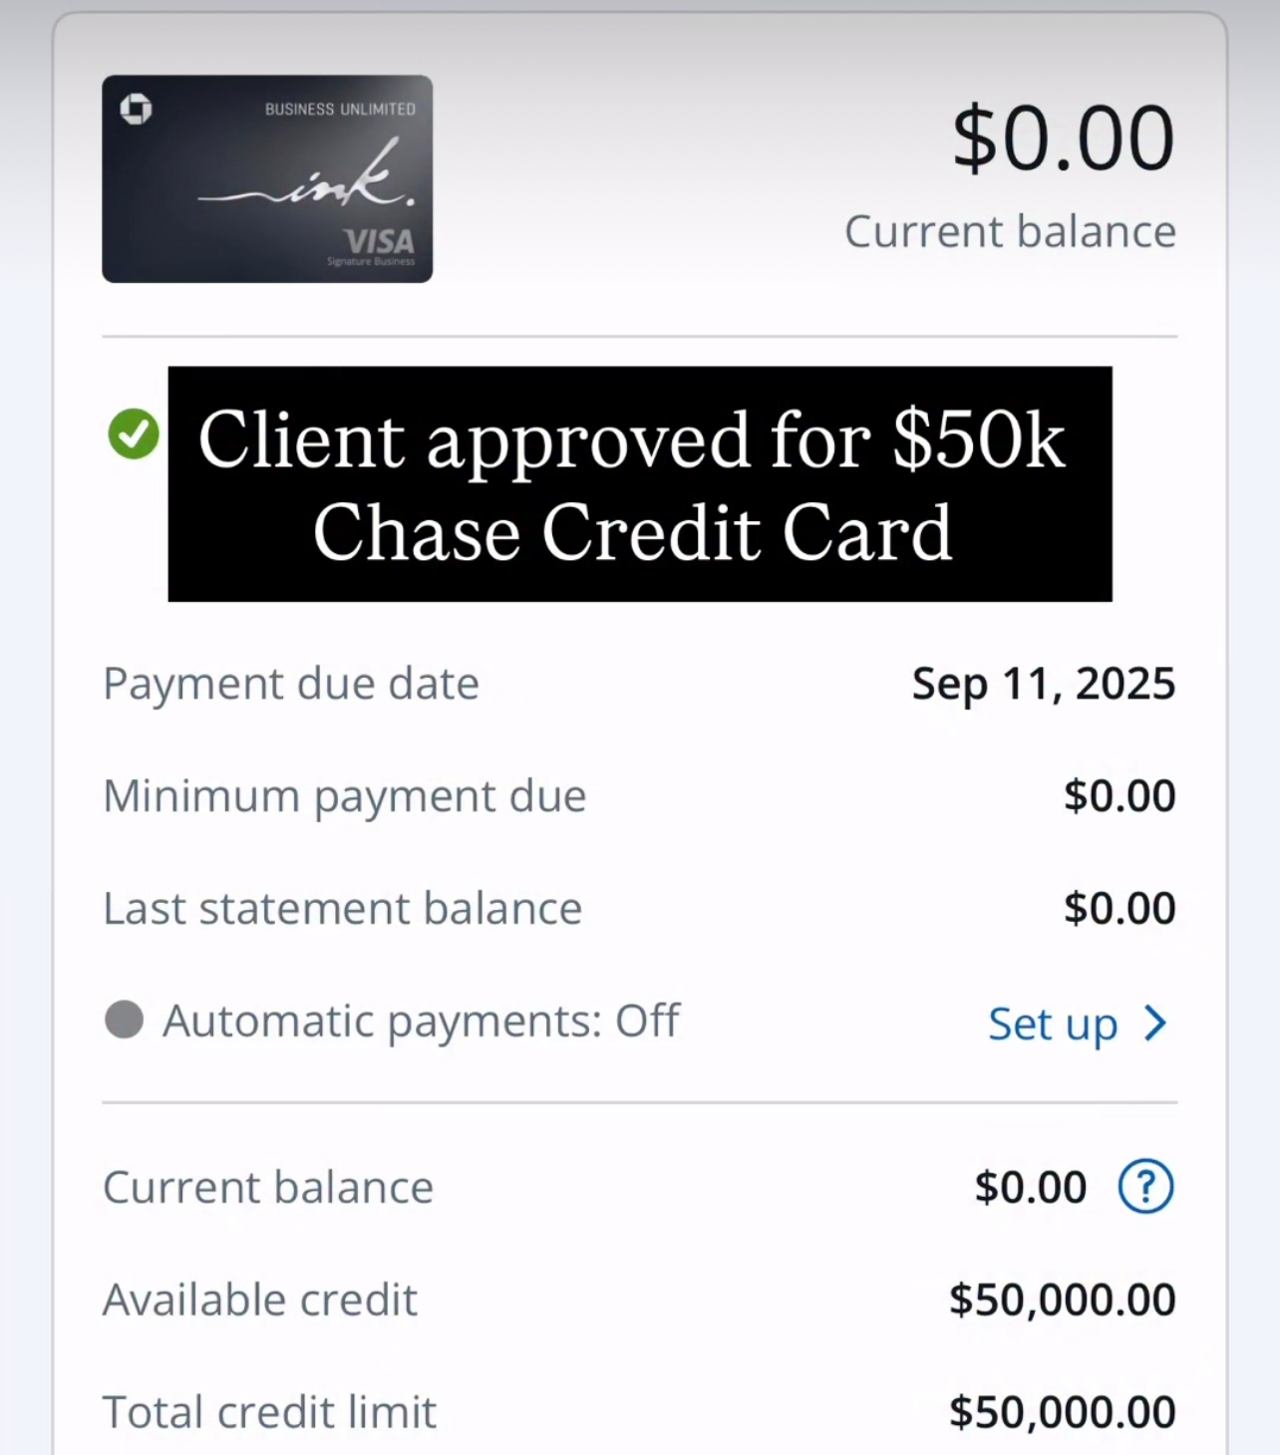Viewport: 1280px width, 1455px height.
Task: Click the Payment due date label
Action: click(291, 684)
